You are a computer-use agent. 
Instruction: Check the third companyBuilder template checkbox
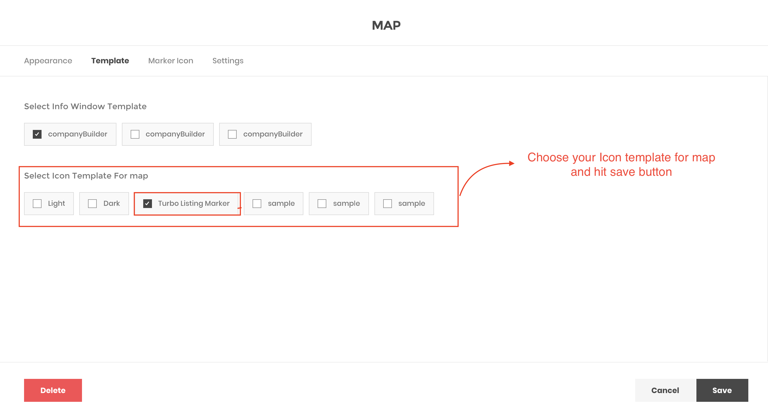pos(232,134)
